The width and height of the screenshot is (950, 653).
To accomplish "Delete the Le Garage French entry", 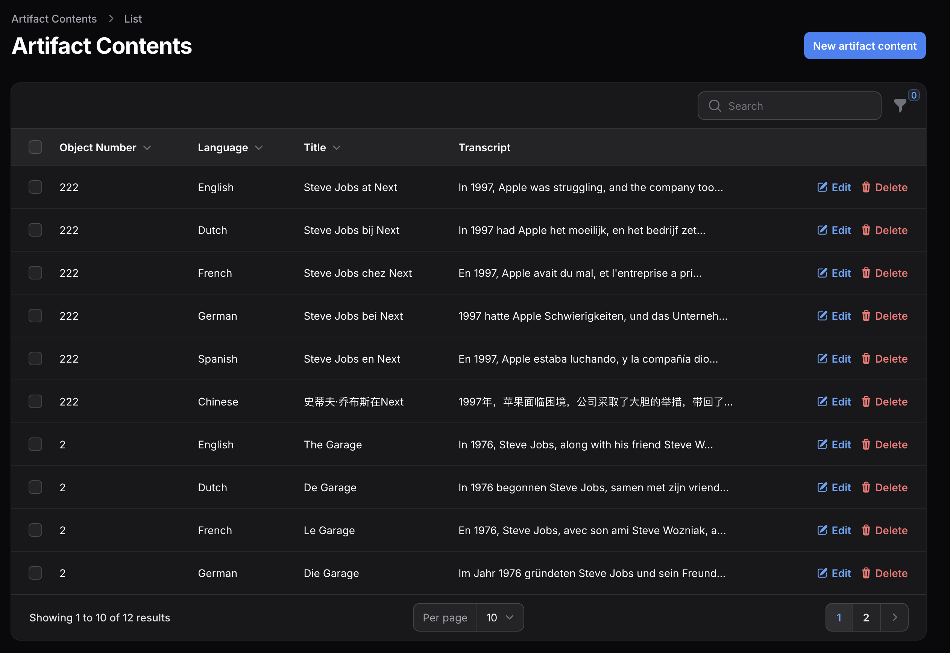I will [x=885, y=530].
